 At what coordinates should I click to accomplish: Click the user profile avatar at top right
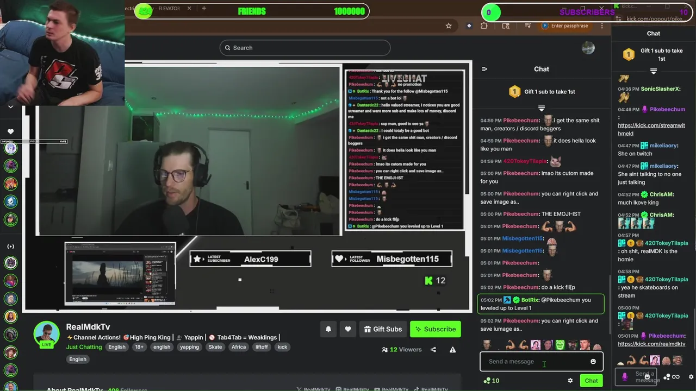[x=588, y=48]
